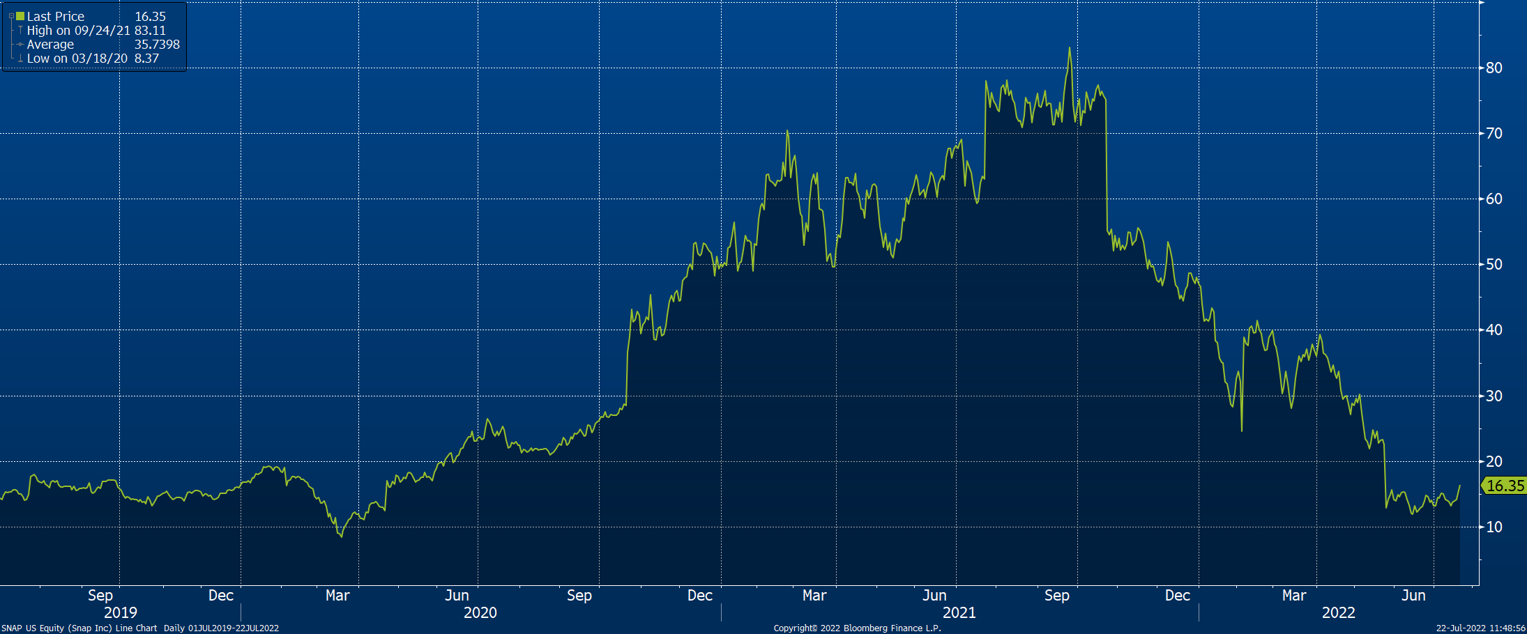Click the 22-Jul-2022 timestamp
Viewport: 1527px width, 634px height.
(x=1480, y=628)
